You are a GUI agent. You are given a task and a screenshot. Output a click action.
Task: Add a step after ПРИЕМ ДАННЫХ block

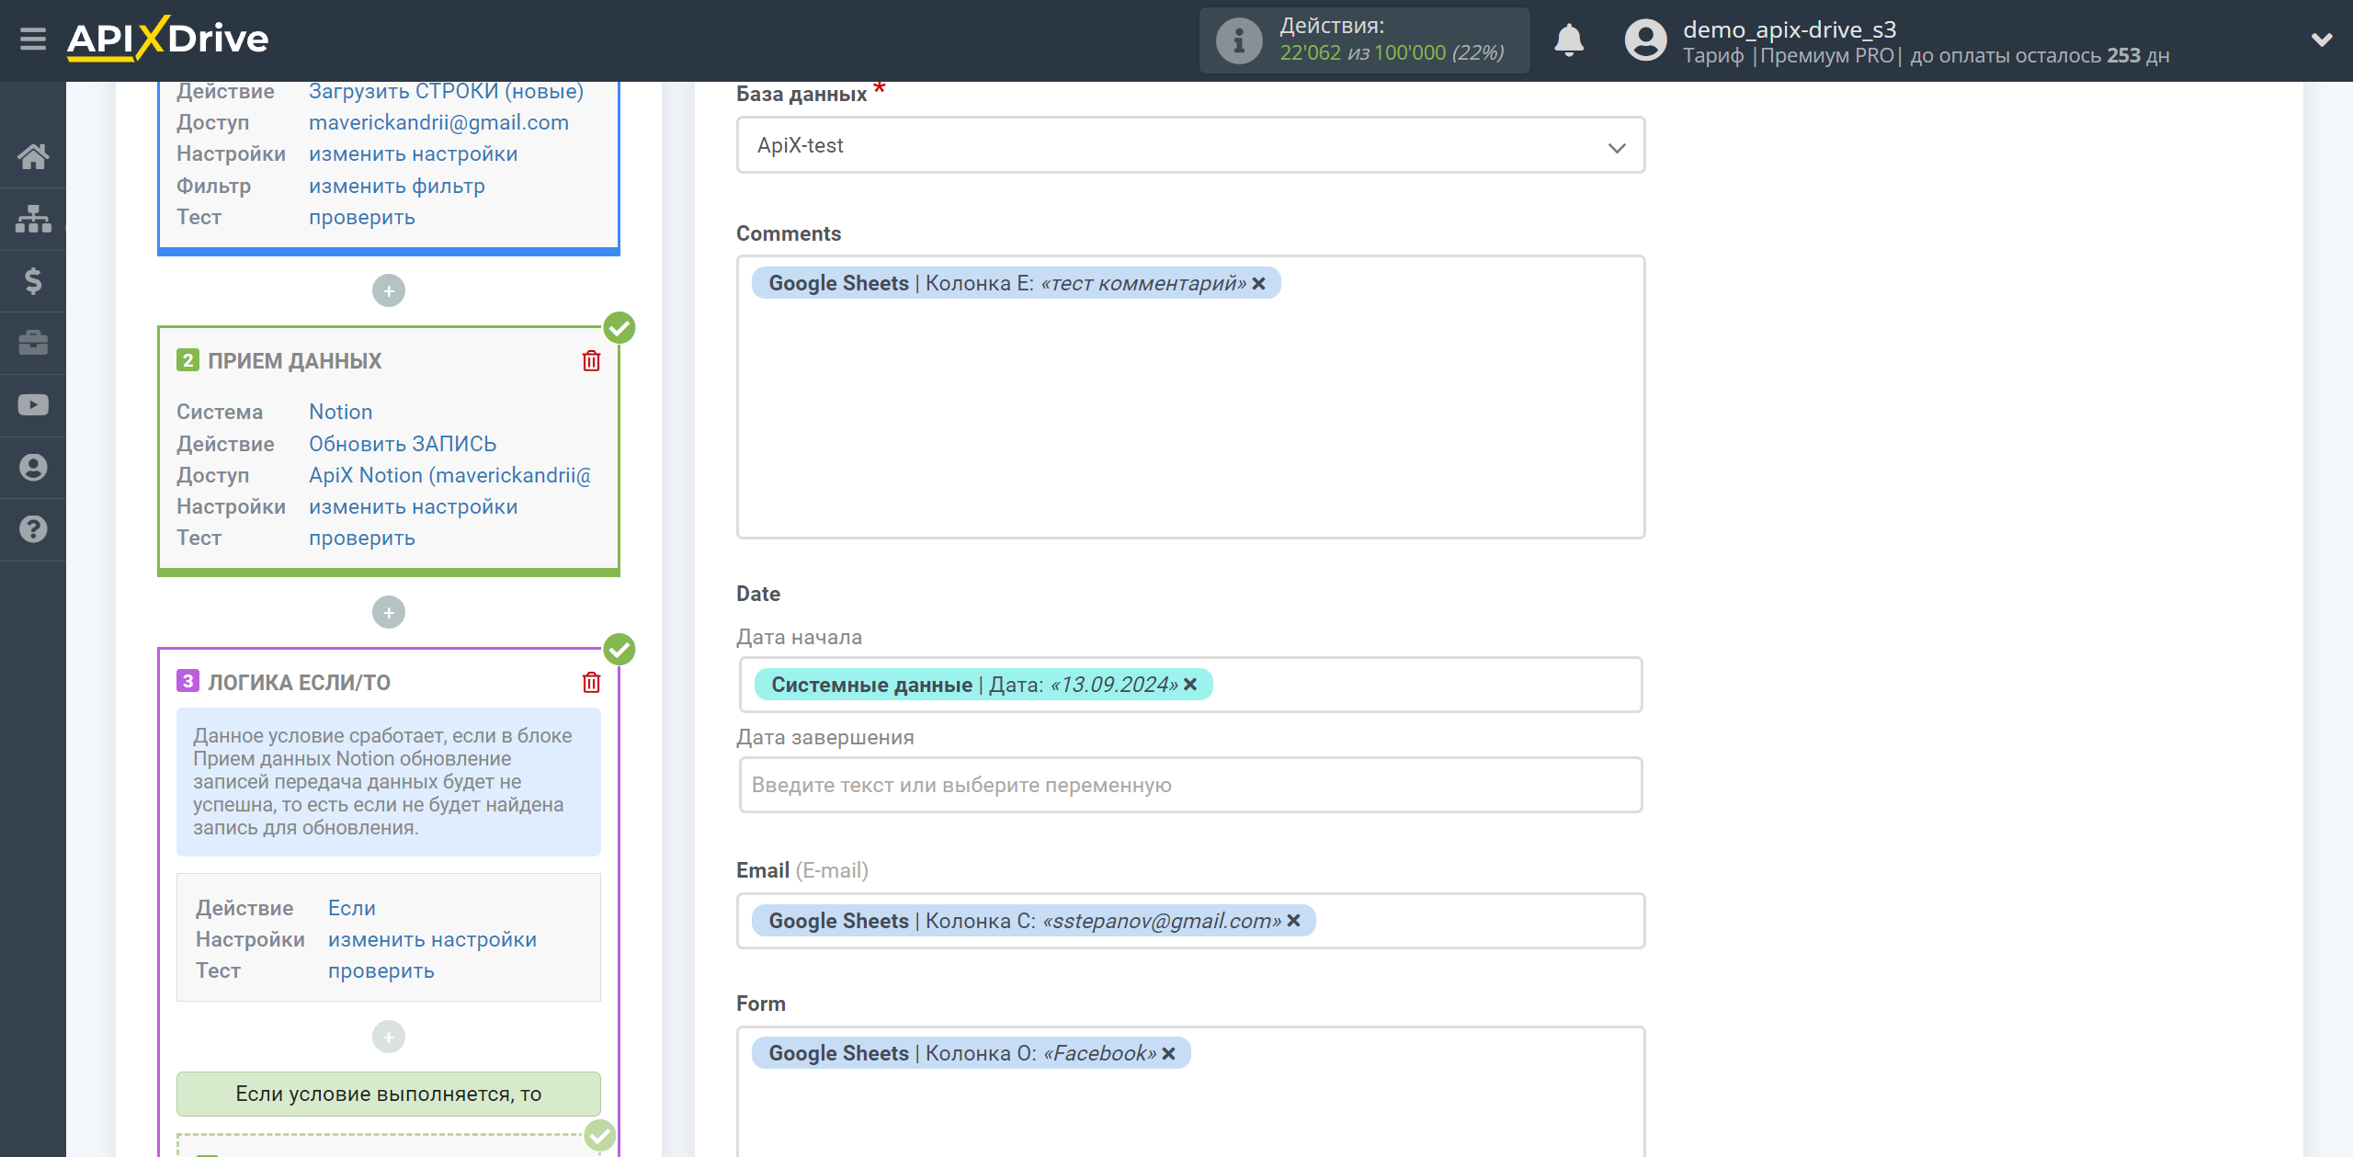tap(389, 613)
